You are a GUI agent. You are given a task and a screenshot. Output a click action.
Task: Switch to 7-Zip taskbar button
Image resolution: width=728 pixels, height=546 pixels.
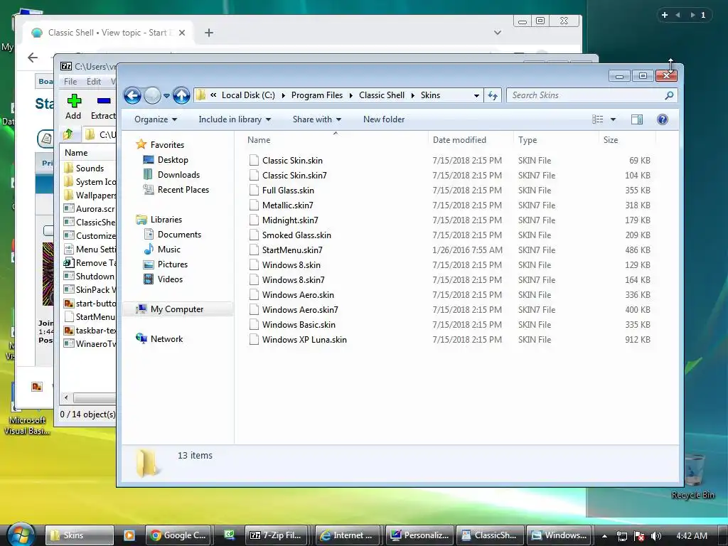[x=278, y=535]
